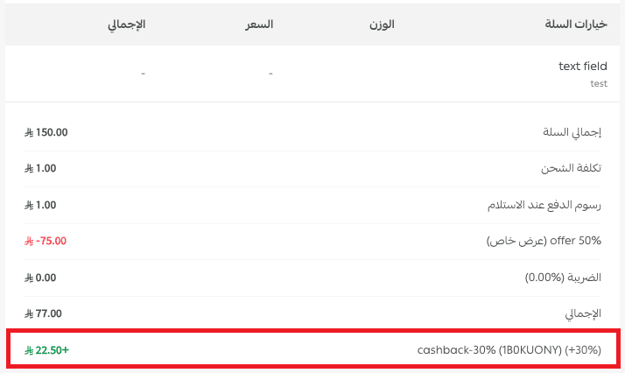Image resolution: width=625 pixels, height=373 pixels.
Task: Click the offer 50% عرض خاص label
Action: pyautogui.click(x=544, y=241)
